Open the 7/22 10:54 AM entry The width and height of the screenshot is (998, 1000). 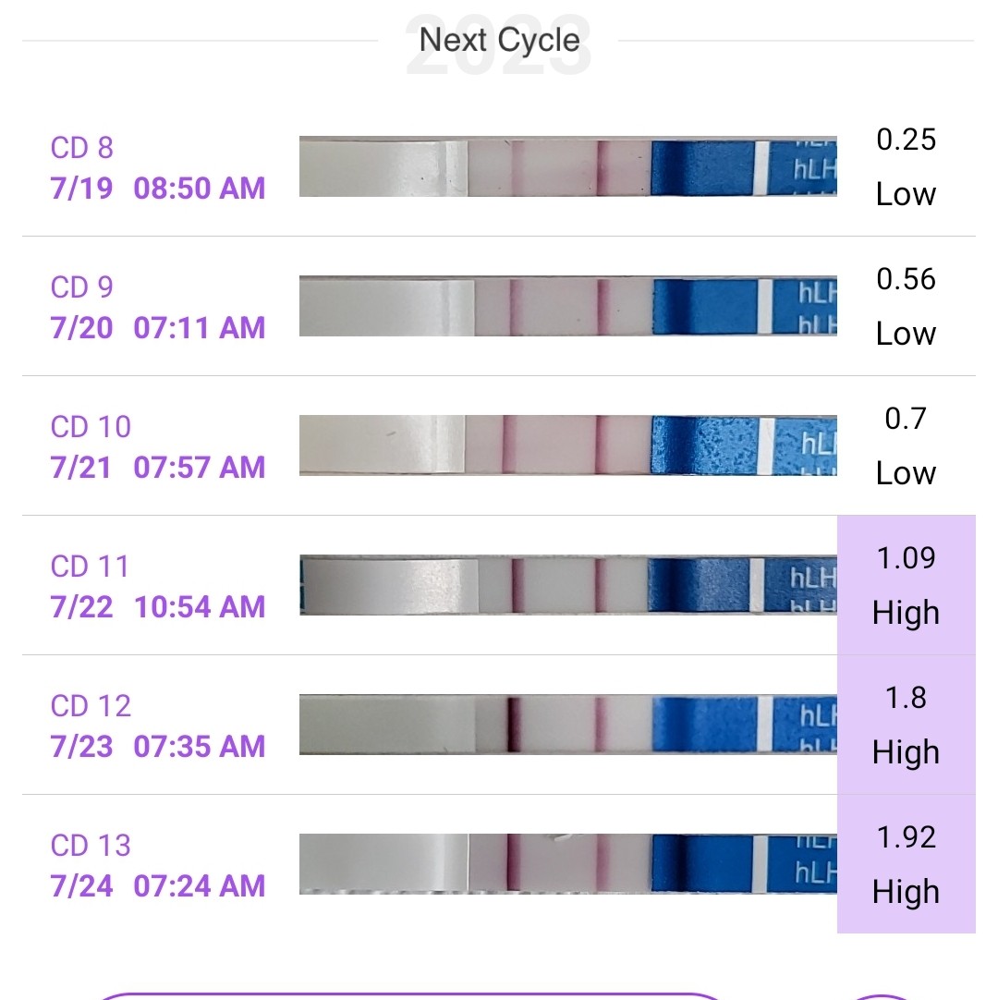(x=158, y=607)
